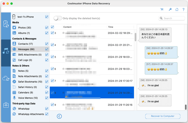Viewport: 188px width, 123px height.
Task: Click the Contacts category icon
Action: 14,44
